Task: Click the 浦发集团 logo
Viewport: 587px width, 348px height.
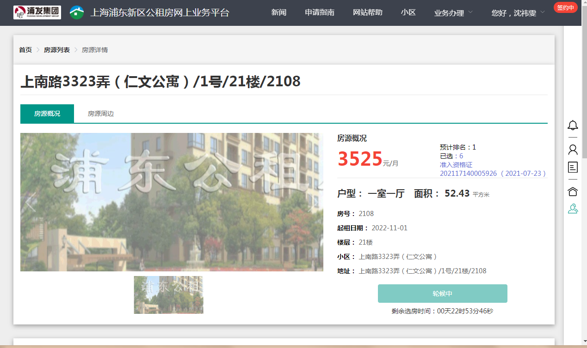Action: click(37, 12)
